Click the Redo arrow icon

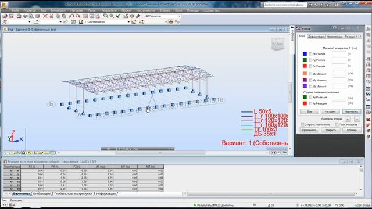[x=78, y=16]
